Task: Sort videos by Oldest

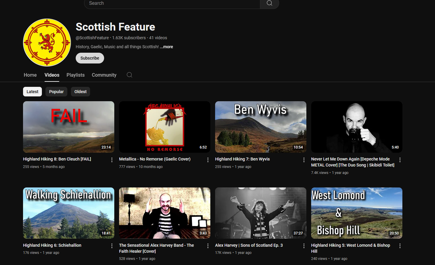Action: [80, 92]
